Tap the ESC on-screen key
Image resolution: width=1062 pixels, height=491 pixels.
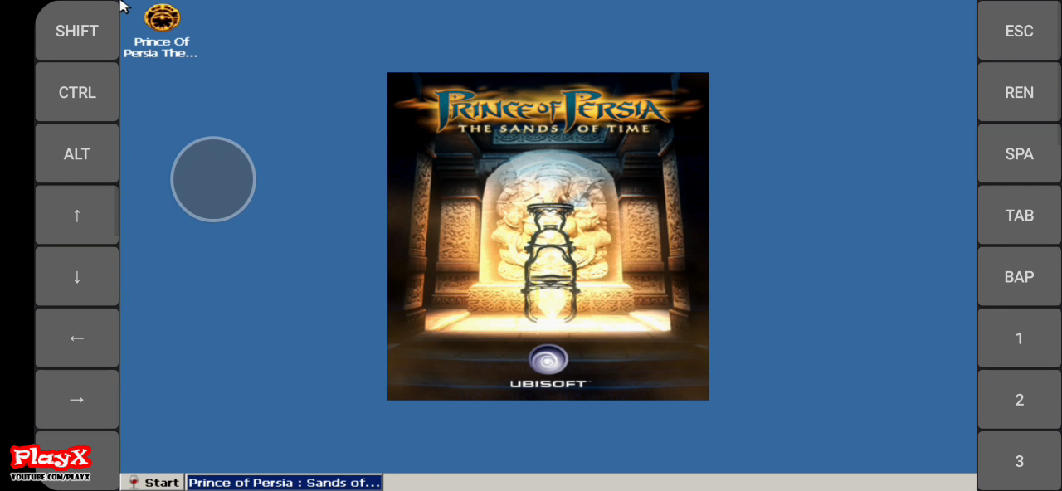1019,31
